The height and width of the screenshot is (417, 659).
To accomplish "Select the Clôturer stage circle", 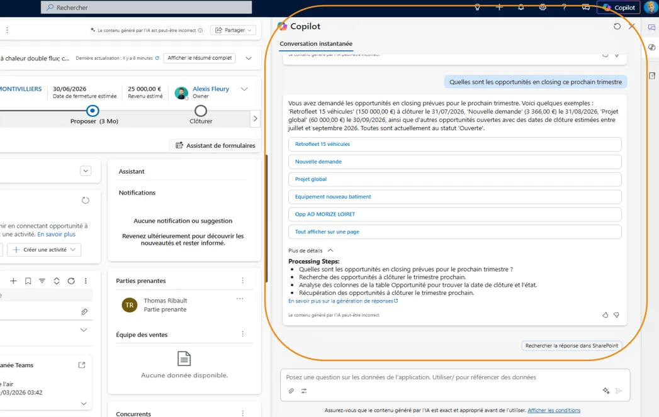I will pyautogui.click(x=201, y=111).
